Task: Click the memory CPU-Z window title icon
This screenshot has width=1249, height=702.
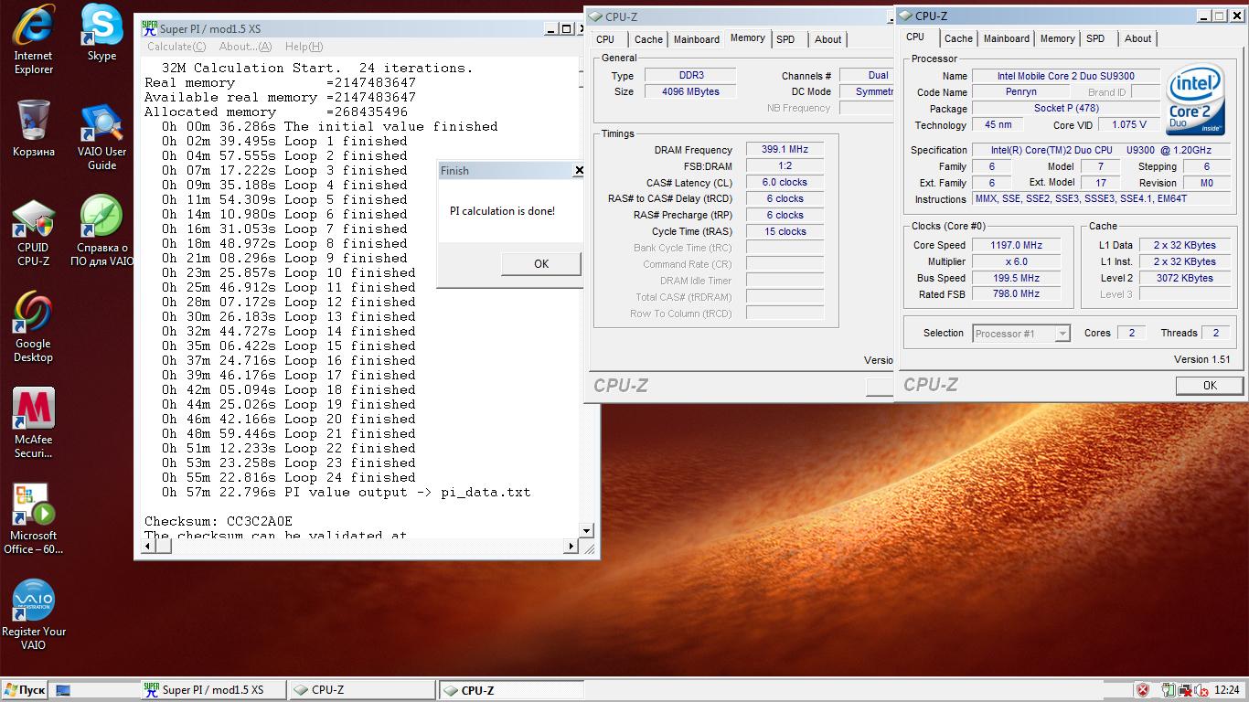Action: pos(594,16)
